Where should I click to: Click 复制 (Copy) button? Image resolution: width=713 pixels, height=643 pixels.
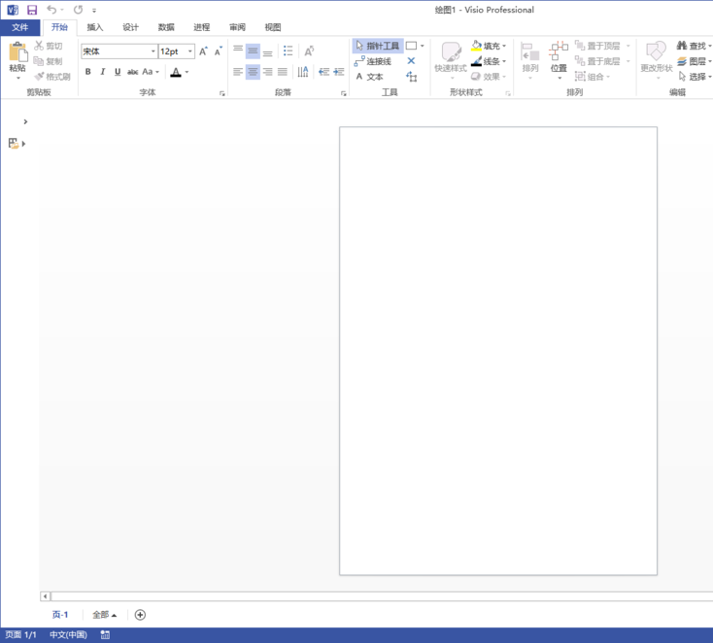tap(49, 61)
